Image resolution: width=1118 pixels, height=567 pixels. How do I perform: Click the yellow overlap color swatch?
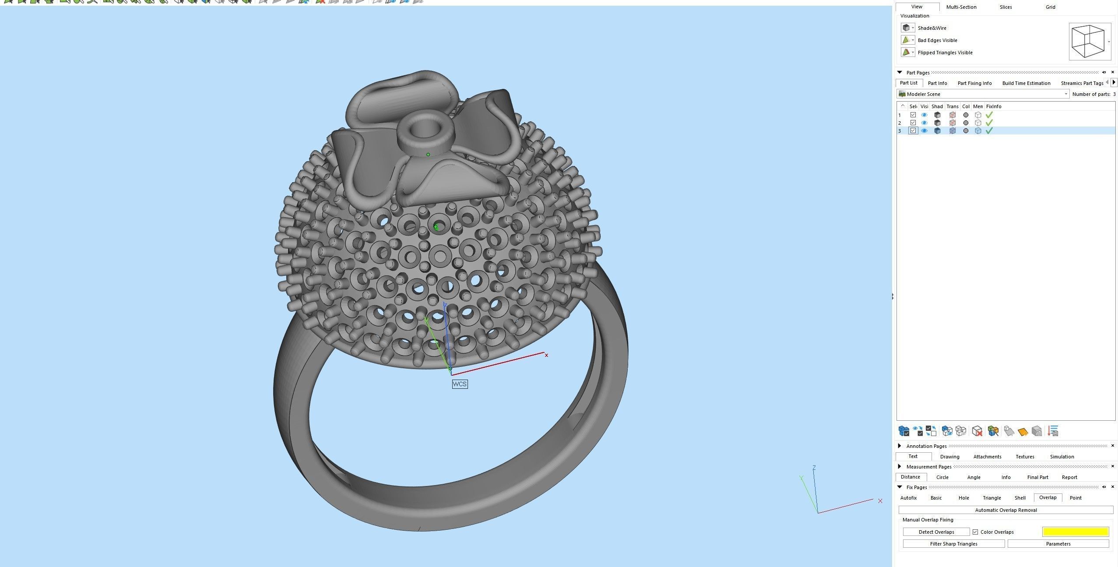pyautogui.click(x=1076, y=532)
